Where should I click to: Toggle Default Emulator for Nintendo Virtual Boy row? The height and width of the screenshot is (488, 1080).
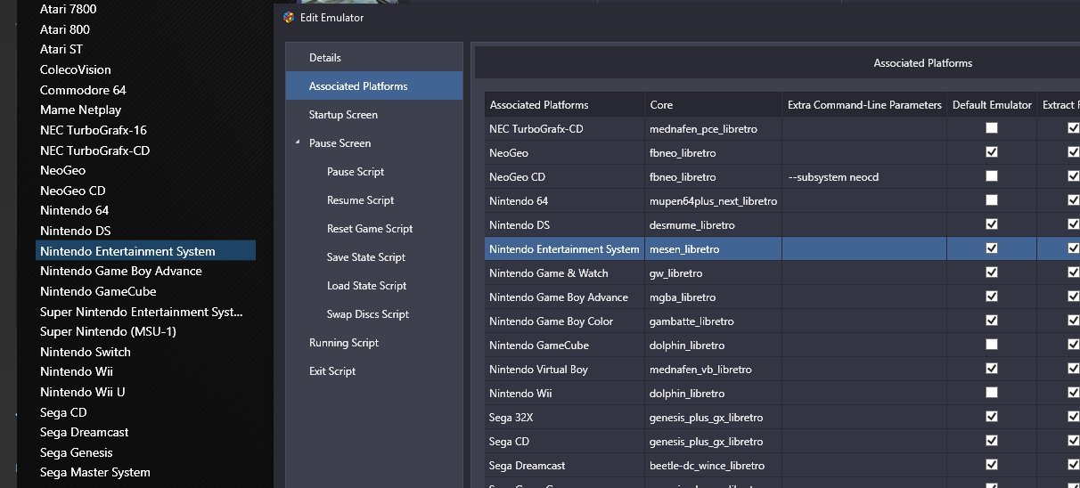[x=992, y=369]
